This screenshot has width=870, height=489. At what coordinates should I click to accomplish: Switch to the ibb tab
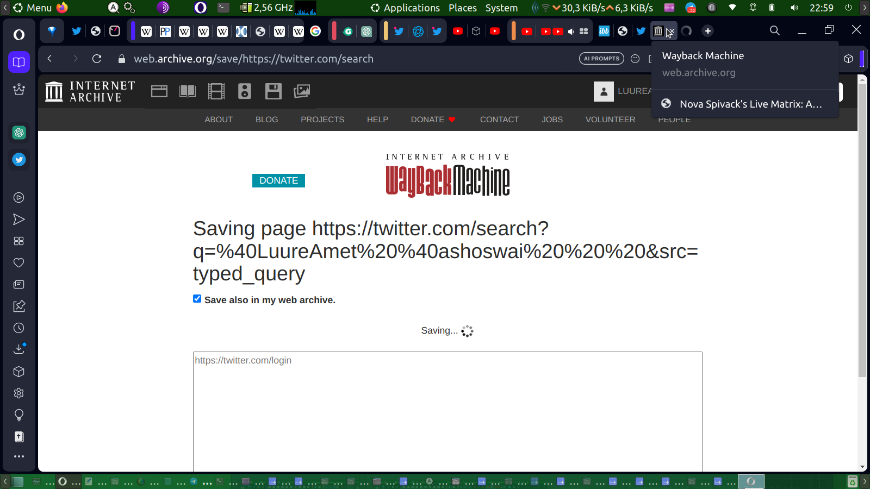pos(604,31)
